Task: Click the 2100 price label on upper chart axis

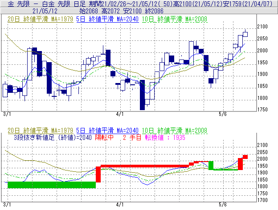Action: coord(262,27)
